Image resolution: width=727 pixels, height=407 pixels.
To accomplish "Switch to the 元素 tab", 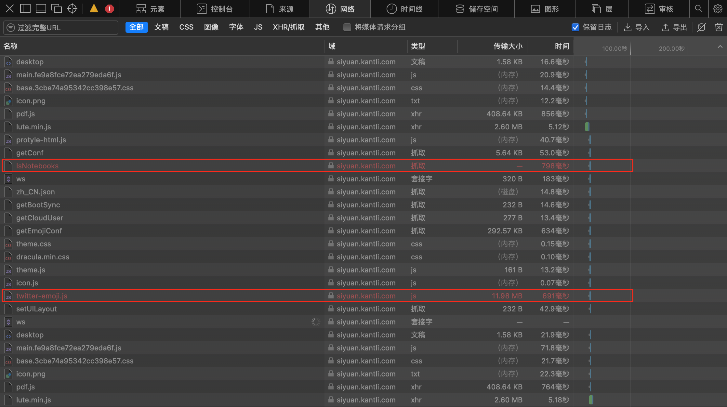I will click(x=150, y=9).
